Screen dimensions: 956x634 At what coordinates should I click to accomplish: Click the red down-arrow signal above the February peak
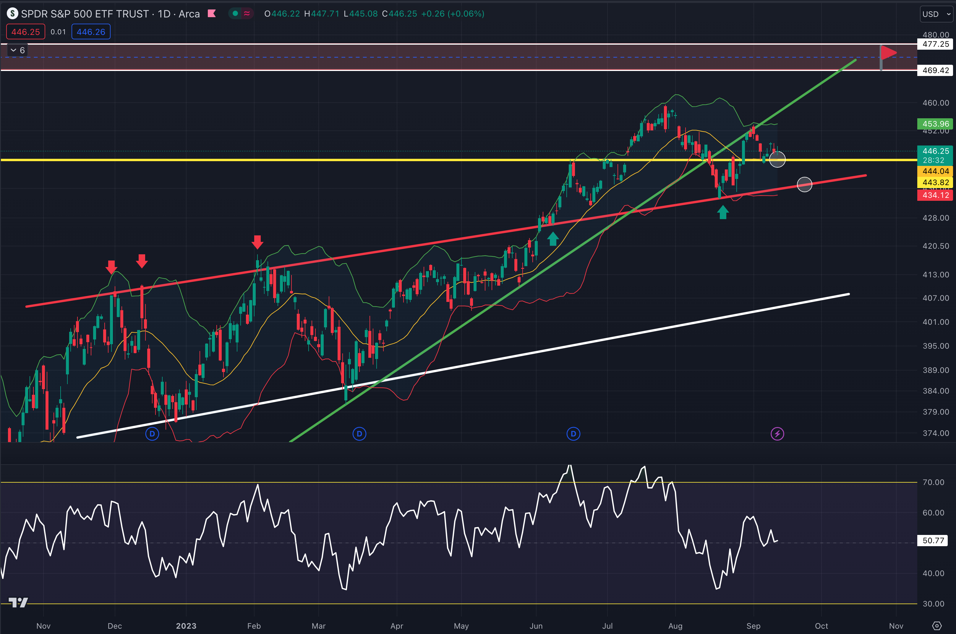257,242
